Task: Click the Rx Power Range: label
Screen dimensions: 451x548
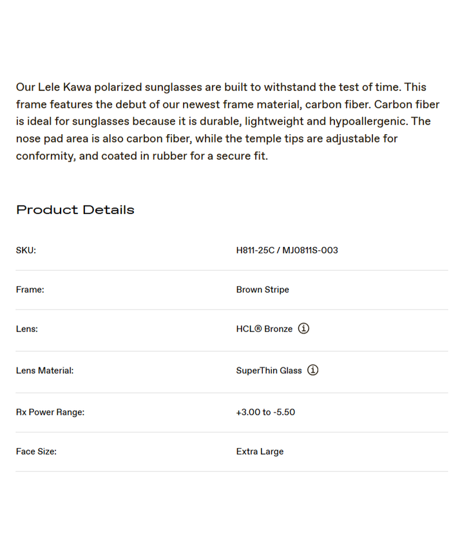Action: coord(50,412)
